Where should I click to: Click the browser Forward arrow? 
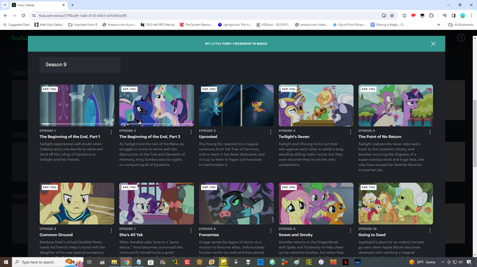click(x=14, y=16)
